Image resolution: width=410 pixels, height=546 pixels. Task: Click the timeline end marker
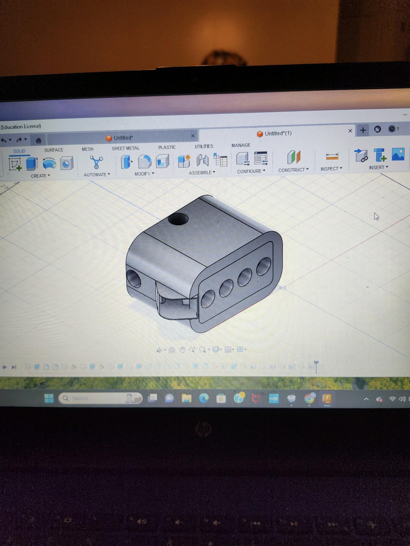point(316,367)
